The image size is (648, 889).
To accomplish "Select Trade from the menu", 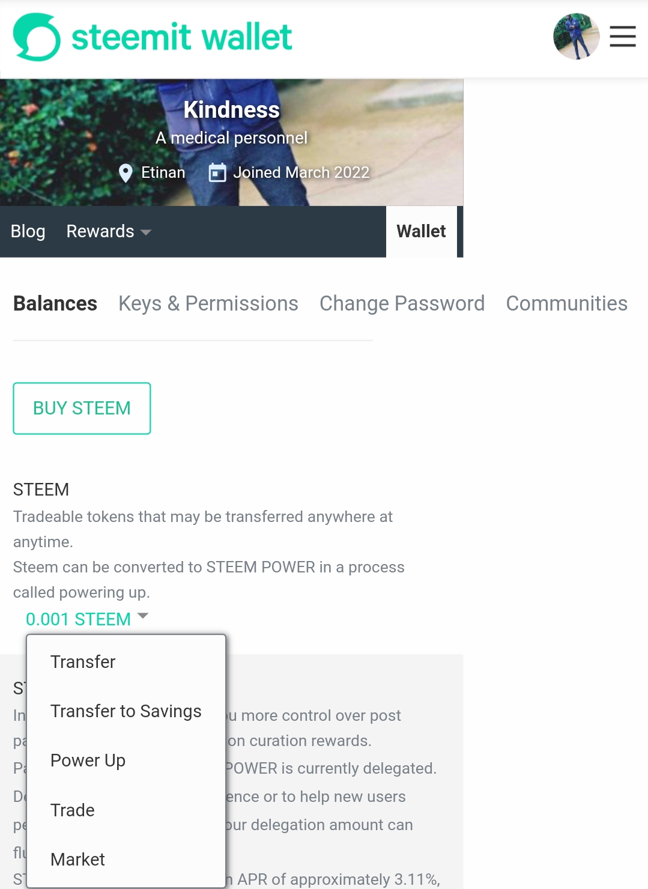I will [73, 810].
